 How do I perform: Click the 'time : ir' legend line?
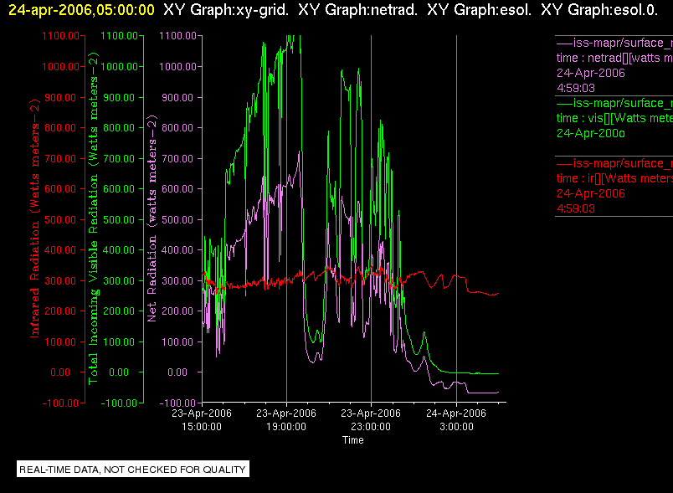coord(614,178)
